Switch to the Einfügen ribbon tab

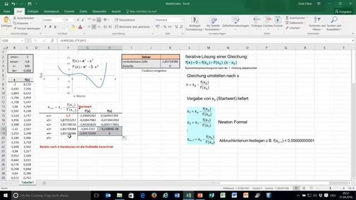click(x=33, y=11)
